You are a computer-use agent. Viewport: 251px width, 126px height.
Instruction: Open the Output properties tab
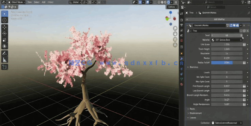click(182, 25)
